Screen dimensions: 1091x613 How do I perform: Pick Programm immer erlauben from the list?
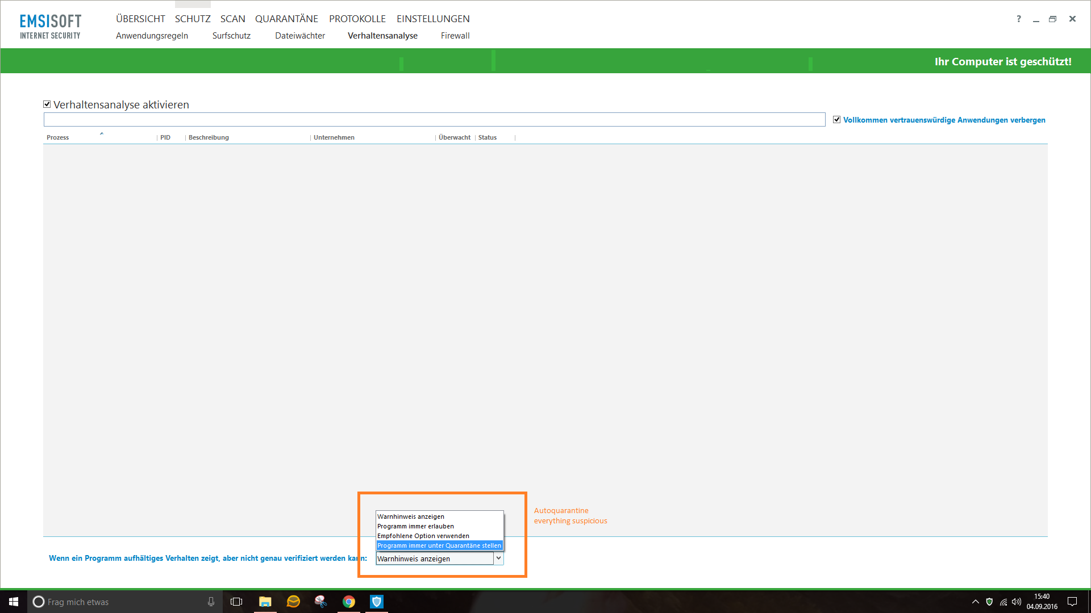(x=415, y=526)
